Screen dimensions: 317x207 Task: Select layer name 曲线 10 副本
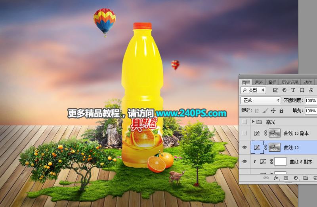[296, 133]
